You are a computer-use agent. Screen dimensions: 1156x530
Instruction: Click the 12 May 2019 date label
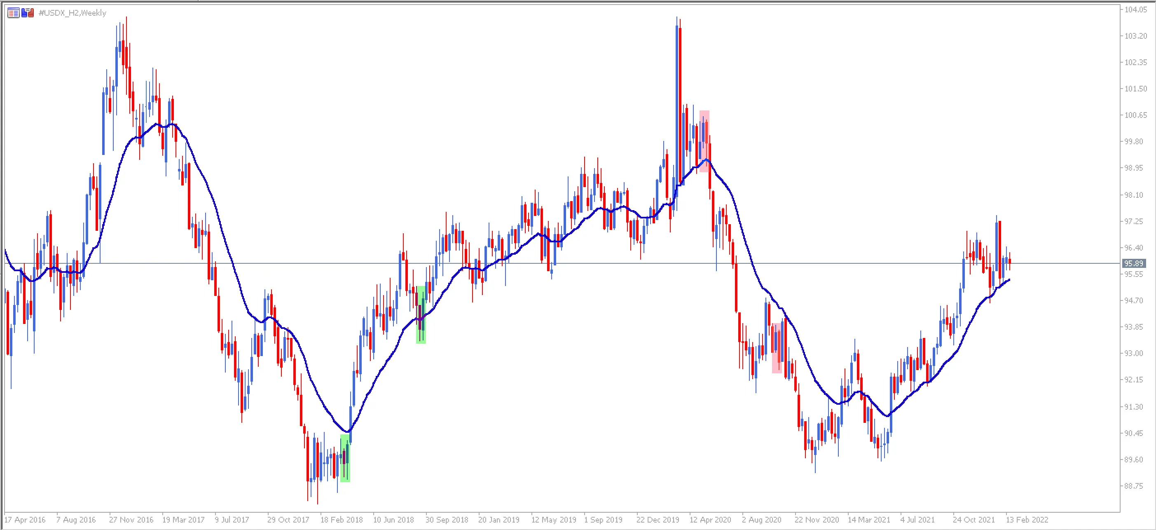click(x=554, y=520)
